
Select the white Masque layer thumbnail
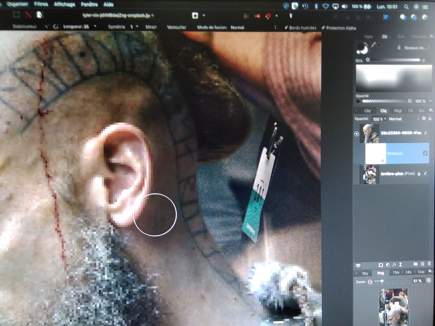pos(375,153)
